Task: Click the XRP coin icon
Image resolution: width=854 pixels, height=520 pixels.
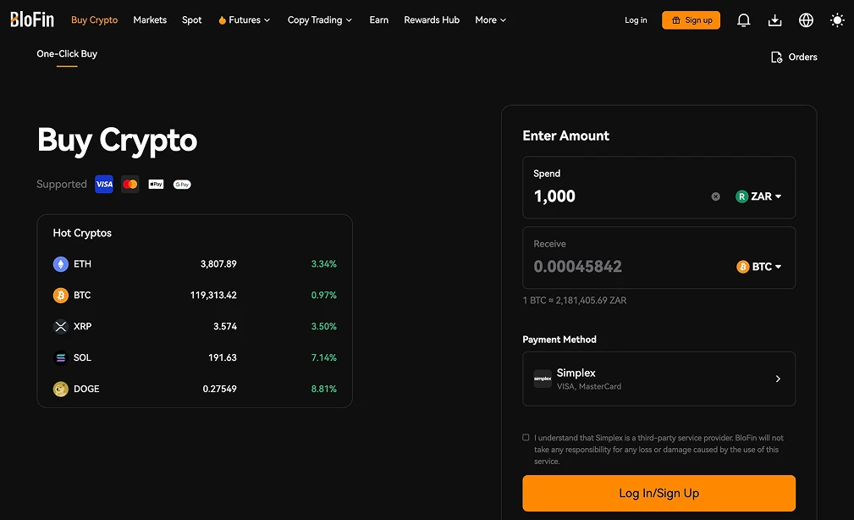Action: (x=60, y=326)
